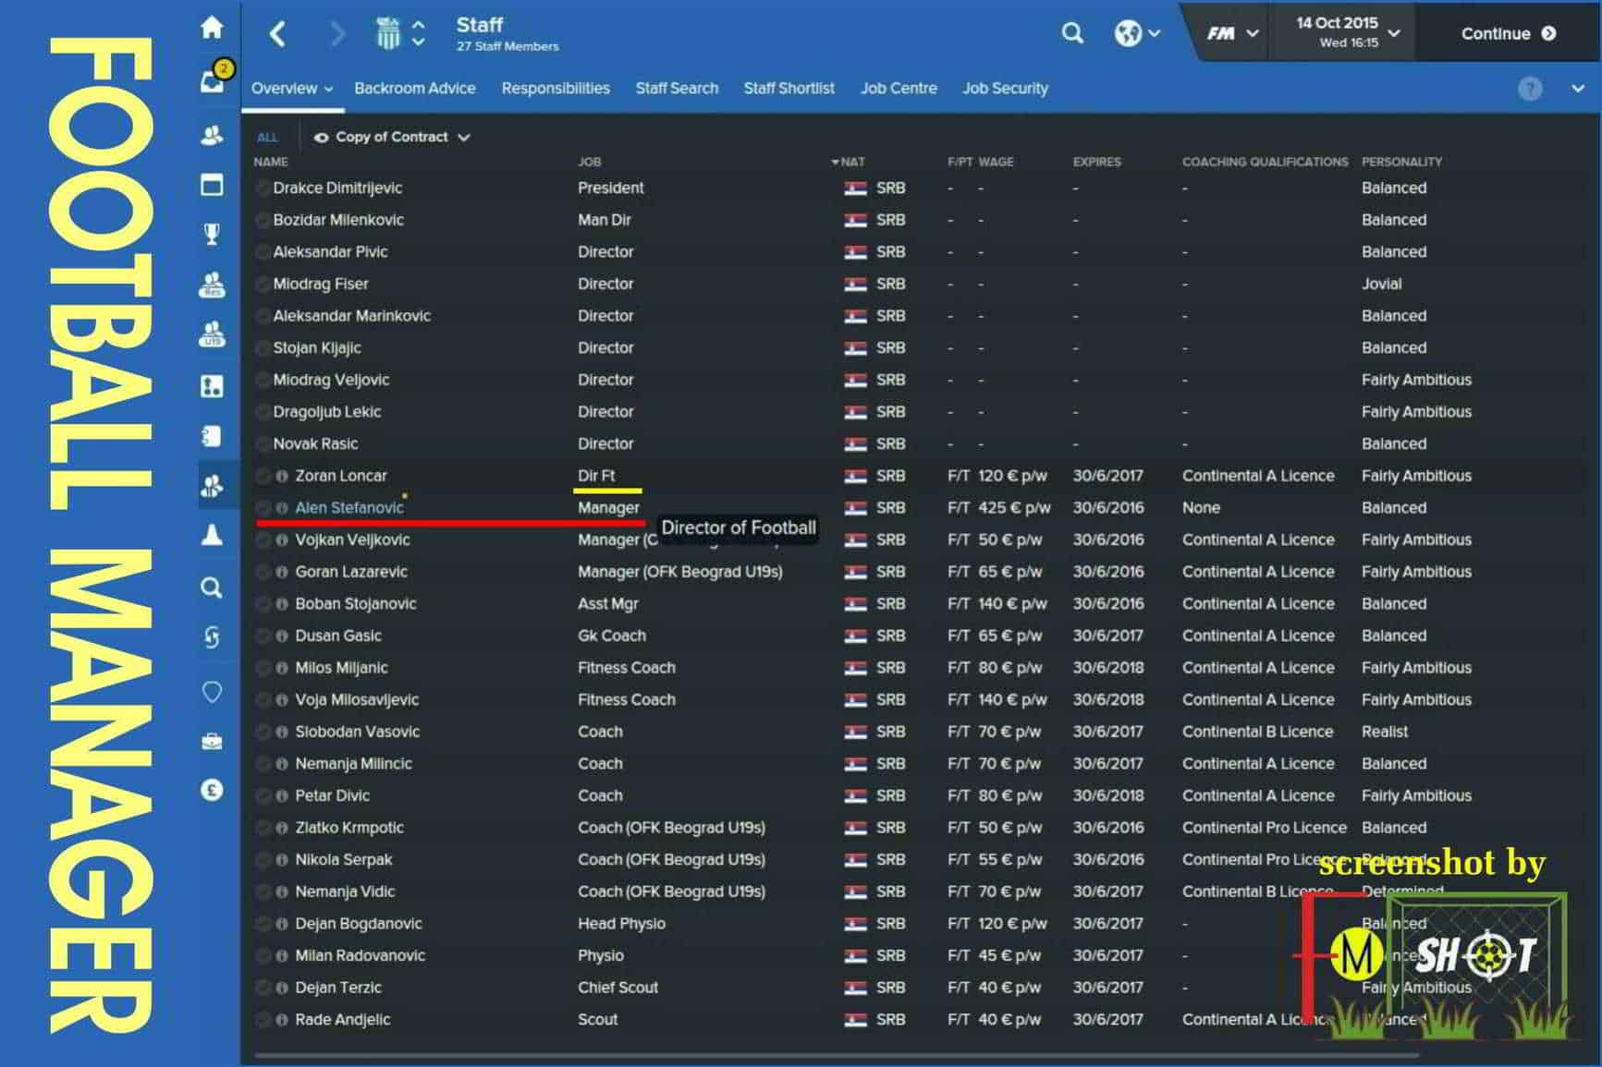Open the Finances pound coin icon
This screenshot has width=1602, height=1067.
[x=212, y=790]
